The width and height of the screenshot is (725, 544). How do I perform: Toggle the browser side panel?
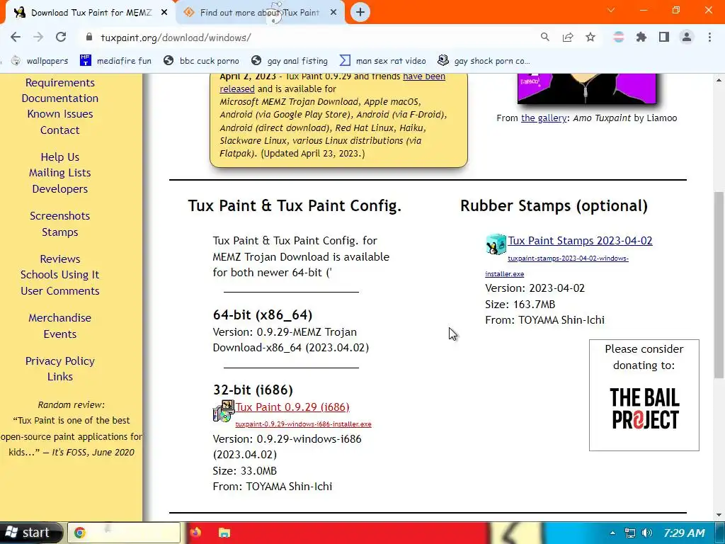pyautogui.click(x=664, y=37)
